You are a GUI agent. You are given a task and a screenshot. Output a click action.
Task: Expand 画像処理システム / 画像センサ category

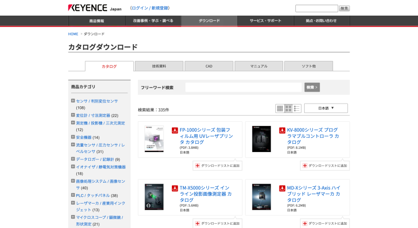(x=73, y=181)
